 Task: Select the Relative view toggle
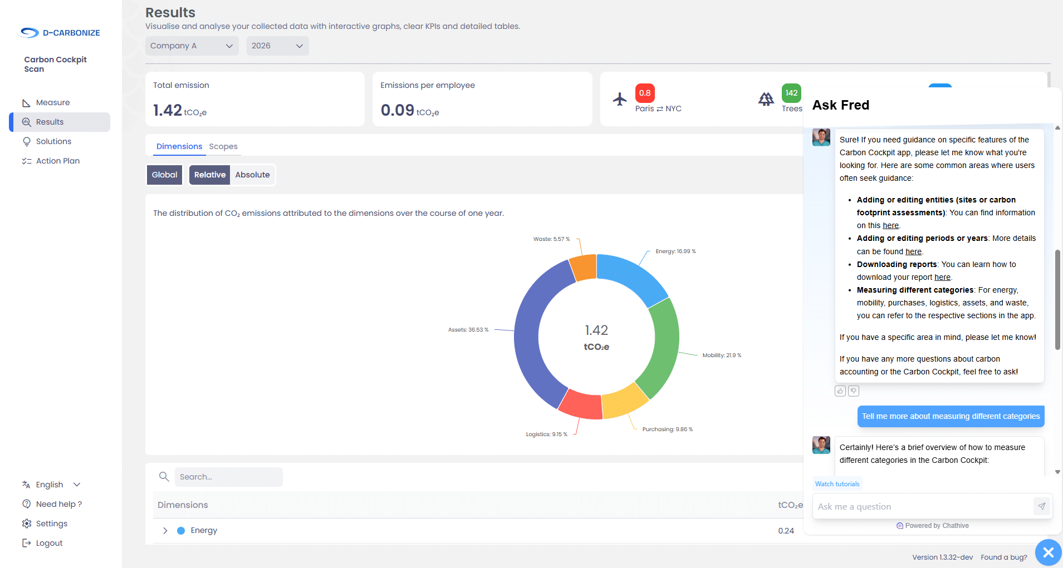click(x=209, y=175)
